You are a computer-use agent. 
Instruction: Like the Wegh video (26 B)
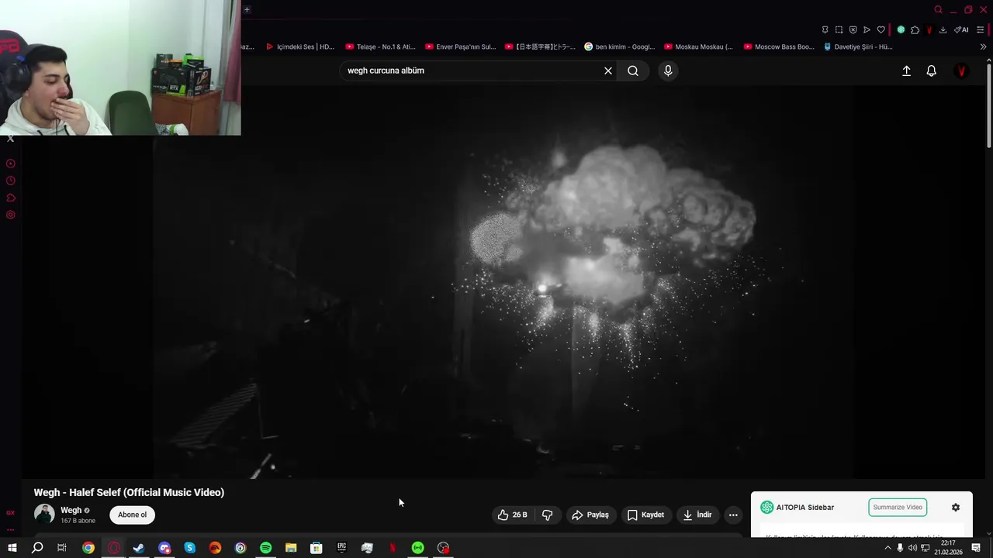(514, 515)
